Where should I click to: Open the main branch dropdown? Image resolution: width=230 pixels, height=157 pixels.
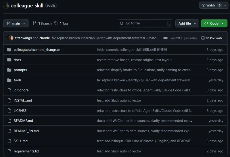pyautogui.click(x=16, y=23)
